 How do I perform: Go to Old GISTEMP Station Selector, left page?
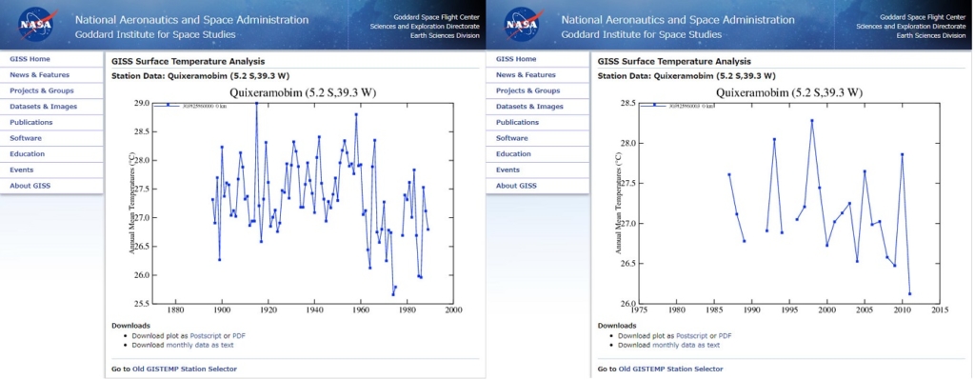(x=185, y=369)
